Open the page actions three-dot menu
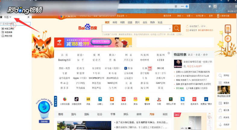 (182, 6)
